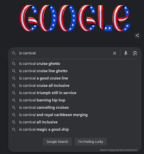Click the share doodle icon
Image resolution: width=144 pixels, height=154 pixels.
137,35
